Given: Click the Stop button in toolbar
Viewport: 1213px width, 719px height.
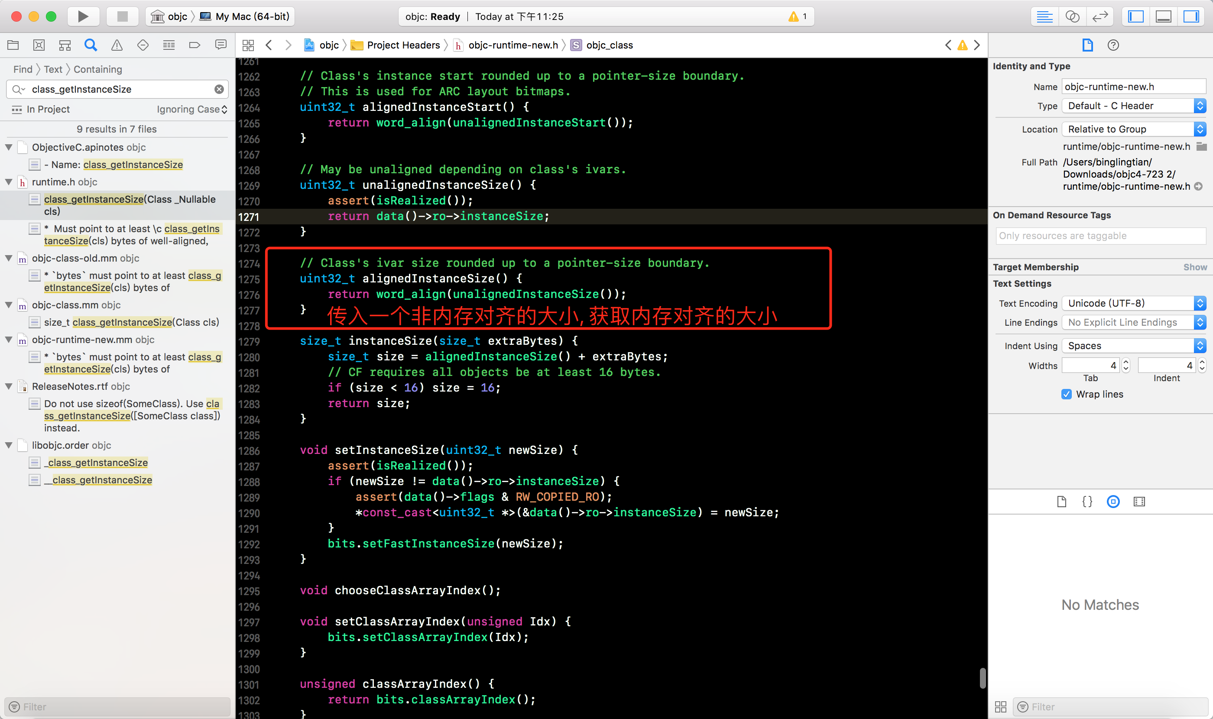Looking at the screenshot, I should pos(122,16).
